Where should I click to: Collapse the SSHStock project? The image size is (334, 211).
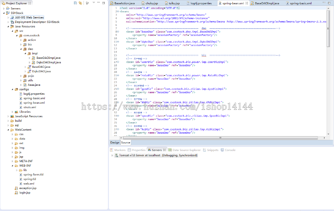pyautogui.click(x=4, y=13)
